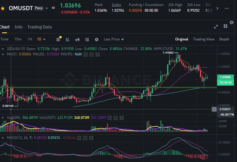Switch to Trading View chart
This screenshot has height=162, width=237.
point(204,39)
